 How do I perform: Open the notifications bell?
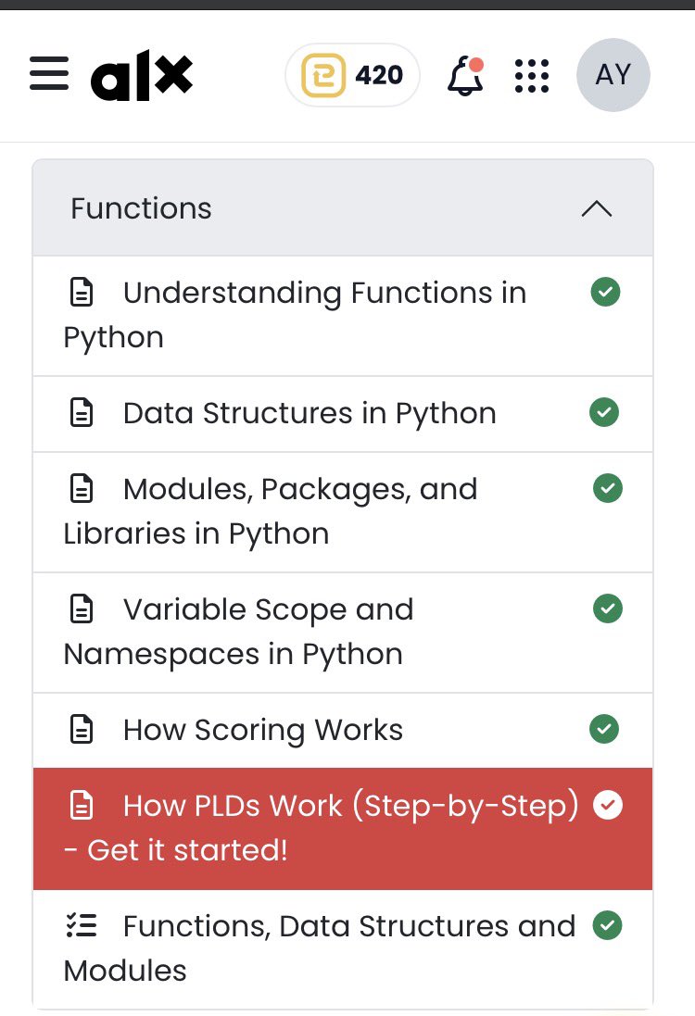click(x=465, y=76)
